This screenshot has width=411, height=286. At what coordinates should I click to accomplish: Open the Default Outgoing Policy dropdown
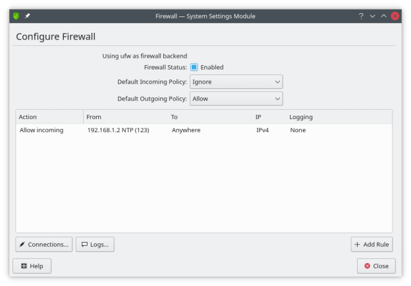coord(236,99)
